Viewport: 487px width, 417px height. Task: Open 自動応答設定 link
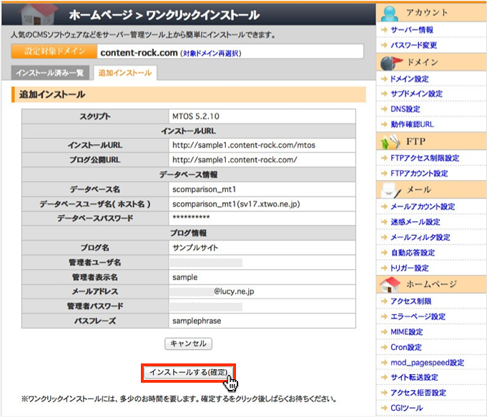[x=413, y=253]
